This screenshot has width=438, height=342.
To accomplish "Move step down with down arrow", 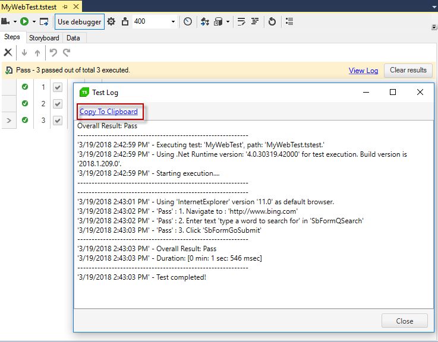I will point(24,52).
